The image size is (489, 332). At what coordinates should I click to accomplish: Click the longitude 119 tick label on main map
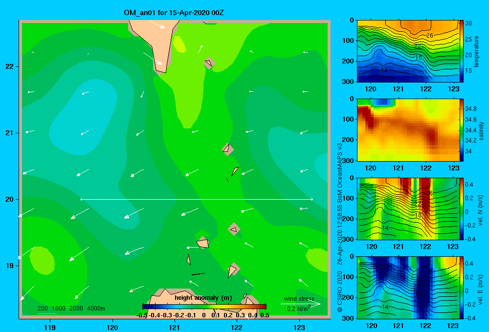coord(50,327)
